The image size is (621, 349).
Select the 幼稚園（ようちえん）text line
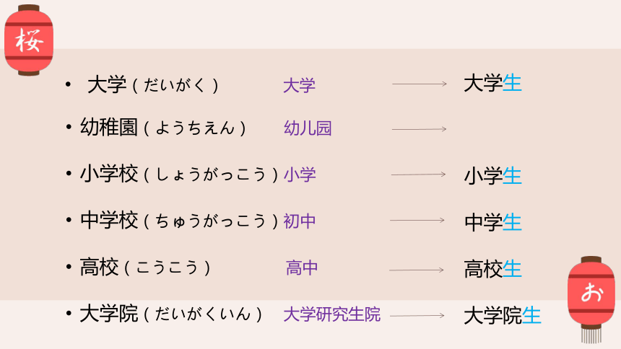(163, 128)
